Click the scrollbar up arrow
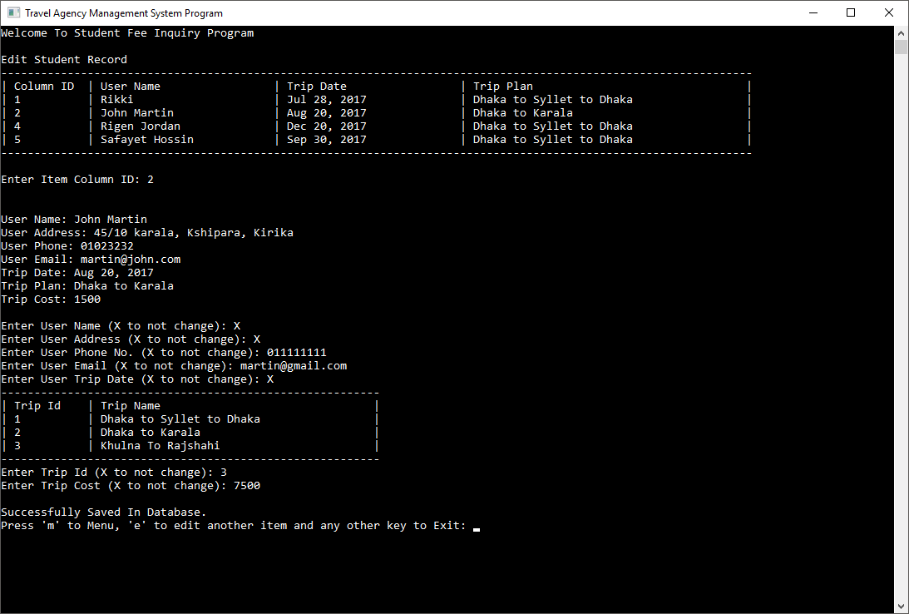 [x=901, y=32]
